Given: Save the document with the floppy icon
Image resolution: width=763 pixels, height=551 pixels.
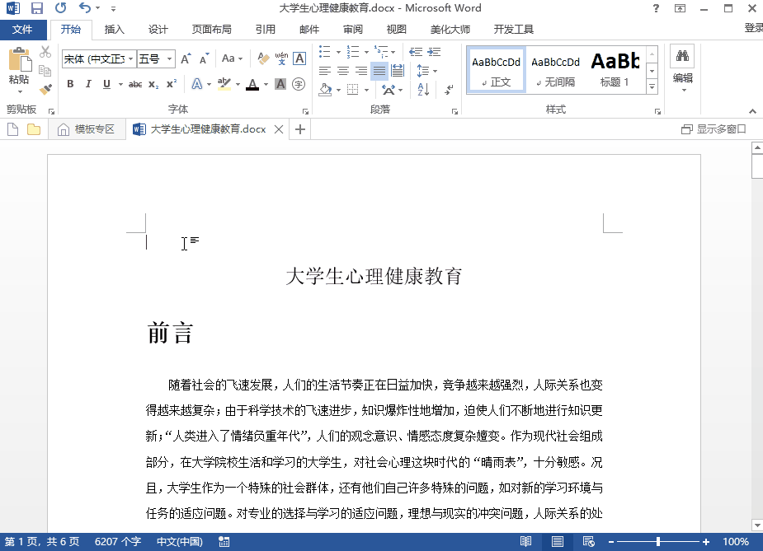Looking at the screenshot, I should [37, 8].
